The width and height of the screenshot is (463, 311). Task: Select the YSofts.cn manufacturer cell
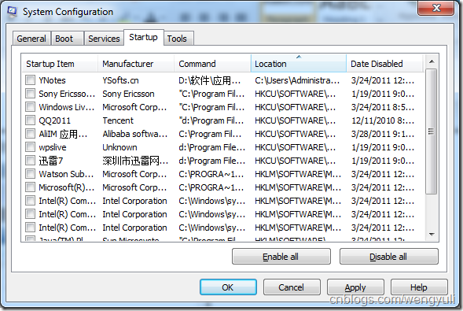pyautogui.click(x=120, y=80)
